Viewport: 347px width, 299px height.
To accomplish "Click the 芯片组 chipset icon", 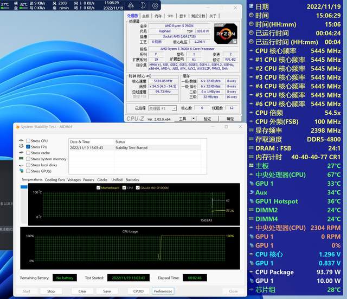I will click(x=251, y=289).
